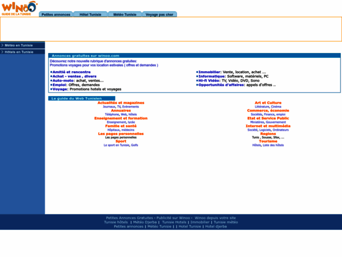Image resolution: width=342 pixels, height=257 pixels.
Task: Click Météo Djerba footer link
Action: [145, 222]
